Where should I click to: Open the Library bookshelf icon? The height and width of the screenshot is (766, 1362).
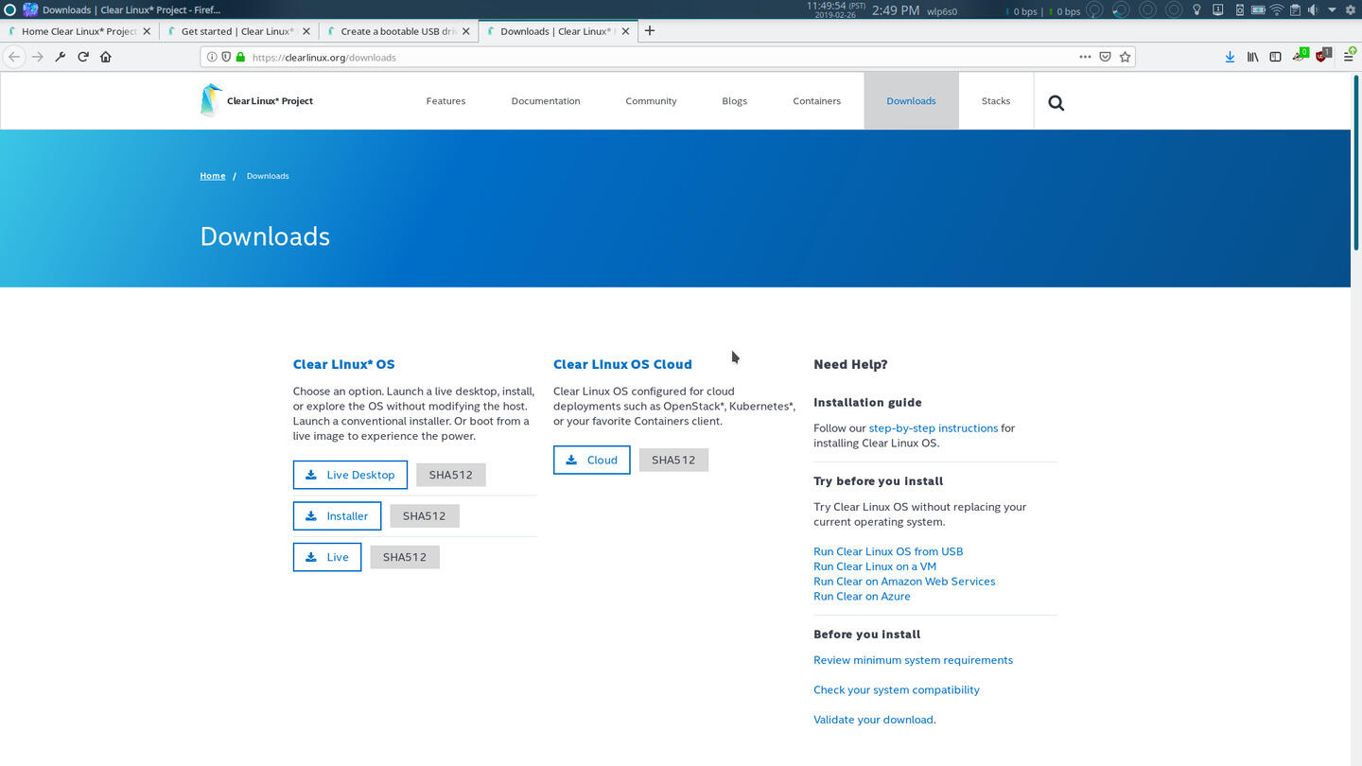(x=1252, y=57)
